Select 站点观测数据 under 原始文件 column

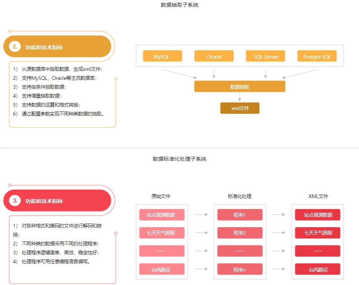(x=162, y=215)
